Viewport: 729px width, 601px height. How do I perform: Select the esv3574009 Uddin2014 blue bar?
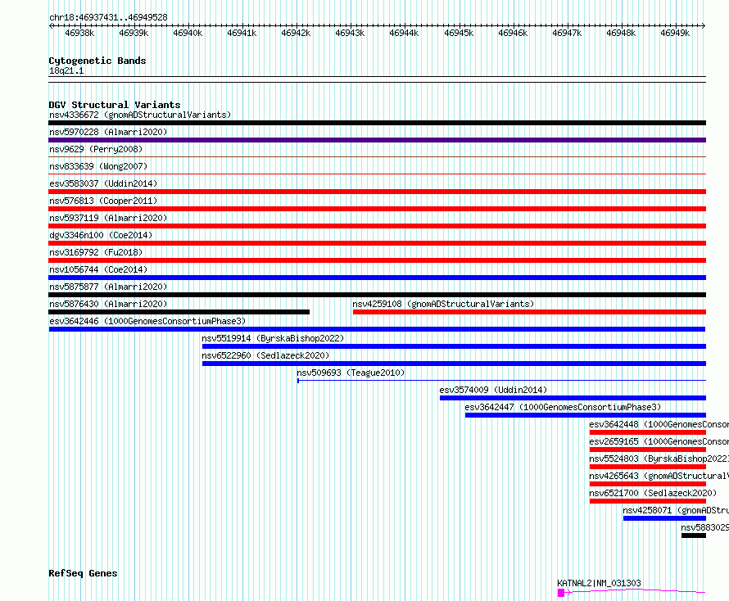click(573, 398)
